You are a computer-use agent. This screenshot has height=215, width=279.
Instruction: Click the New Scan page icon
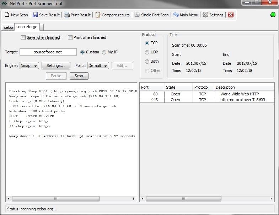pyautogui.click(x=7, y=15)
